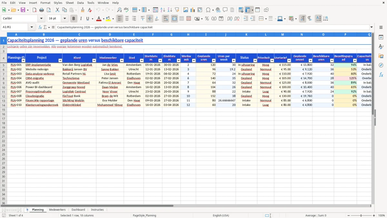Toggle Italic formatting

click(81, 19)
